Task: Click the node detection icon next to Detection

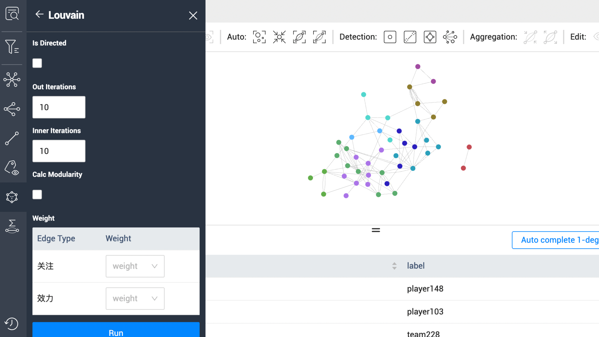Action: (x=390, y=37)
